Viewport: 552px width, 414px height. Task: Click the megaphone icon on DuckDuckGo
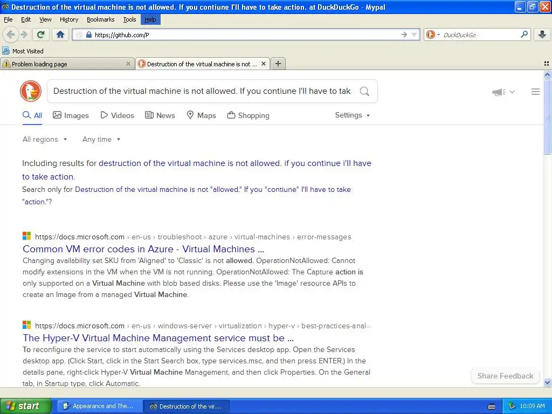tap(499, 92)
